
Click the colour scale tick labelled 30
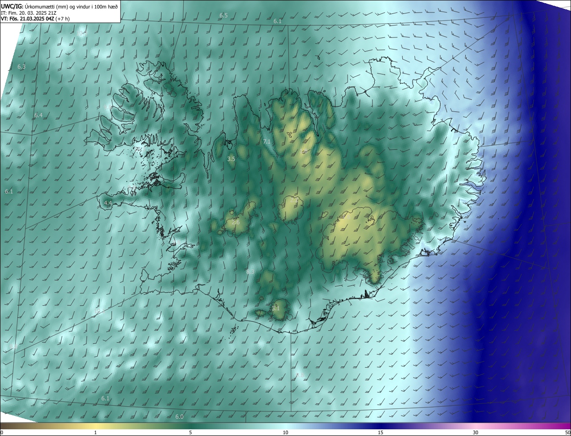[x=476, y=432]
